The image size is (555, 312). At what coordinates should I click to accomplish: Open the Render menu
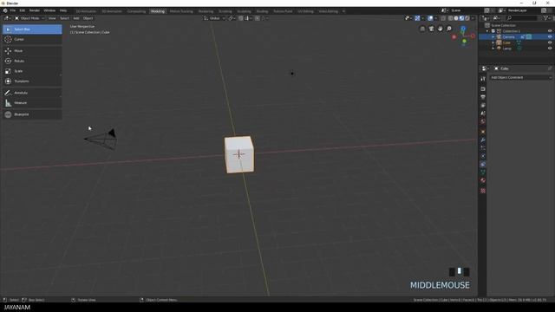(x=35, y=10)
